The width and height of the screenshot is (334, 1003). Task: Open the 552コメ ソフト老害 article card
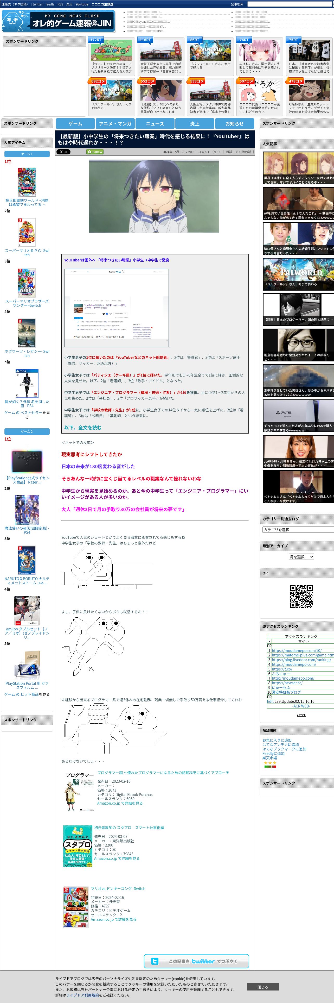160,97
